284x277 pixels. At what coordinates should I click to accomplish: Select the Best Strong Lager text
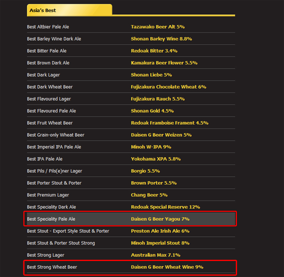tap(46, 255)
